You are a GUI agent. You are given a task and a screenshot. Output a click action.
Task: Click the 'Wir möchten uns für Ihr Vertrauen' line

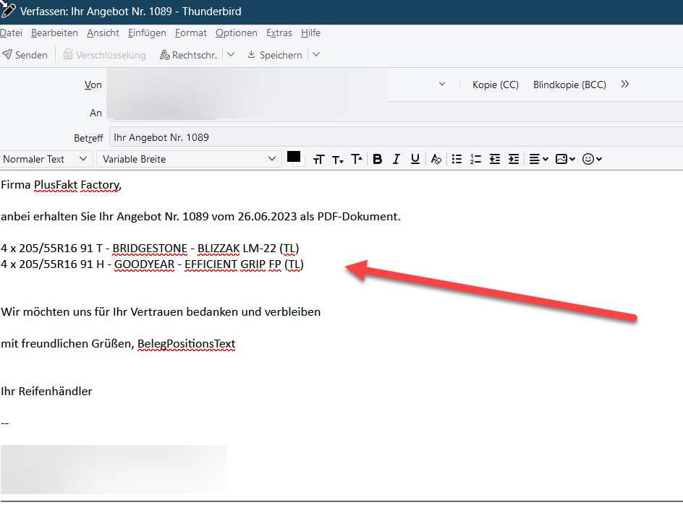pos(161,312)
